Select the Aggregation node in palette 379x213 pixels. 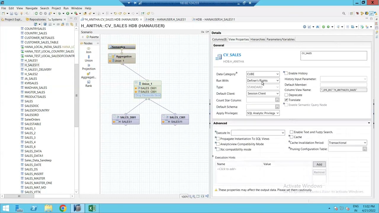click(89, 75)
